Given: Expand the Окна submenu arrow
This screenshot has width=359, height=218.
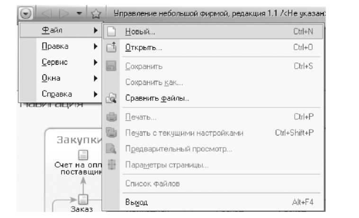Looking at the screenshot, I should pos(96,78).
